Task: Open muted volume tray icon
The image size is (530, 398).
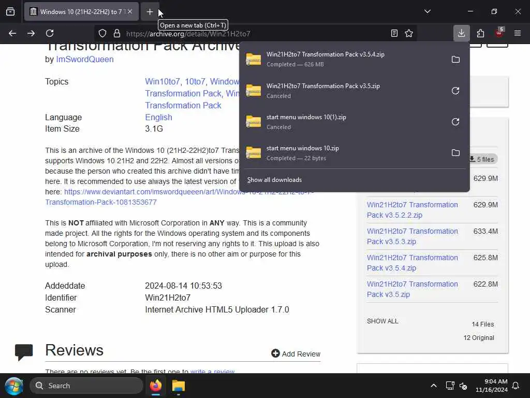Action: 463,386
